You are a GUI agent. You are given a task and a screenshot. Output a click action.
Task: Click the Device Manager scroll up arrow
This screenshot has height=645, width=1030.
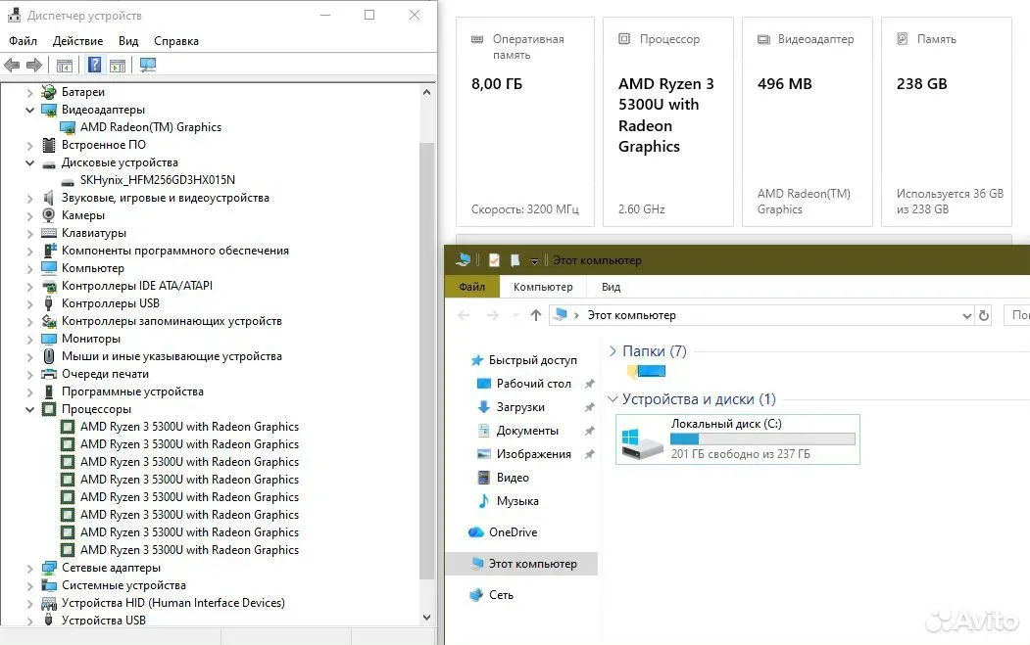pyautogui.click(x=427, y=93)
